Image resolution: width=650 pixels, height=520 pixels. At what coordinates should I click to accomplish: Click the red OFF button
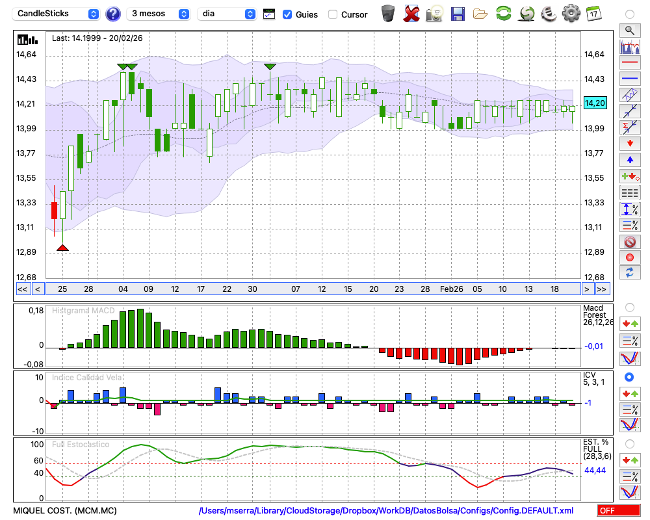618,511
